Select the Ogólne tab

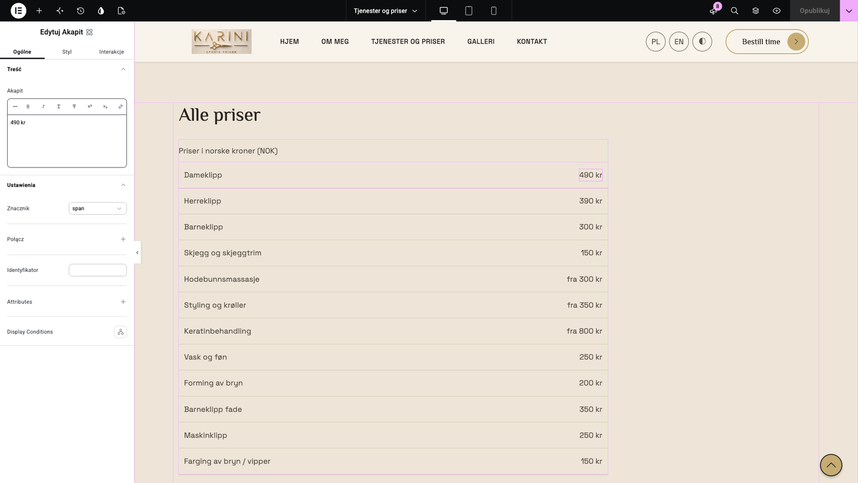22,52
